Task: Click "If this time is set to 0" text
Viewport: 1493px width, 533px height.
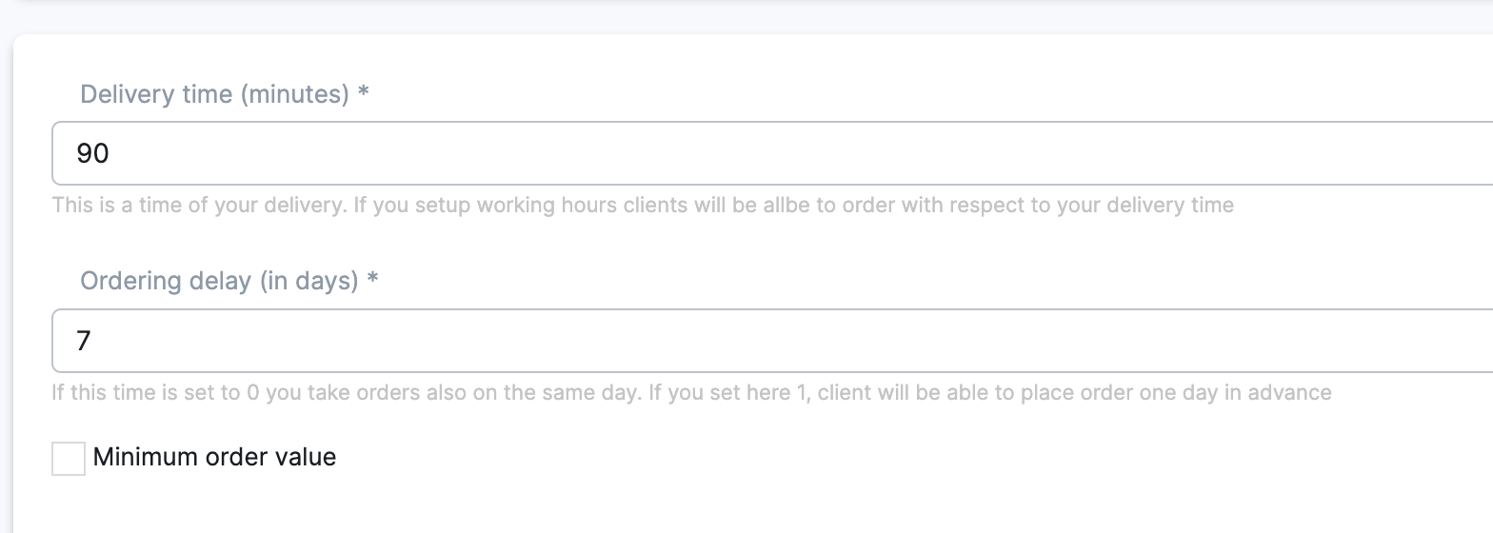Action: 156,393
